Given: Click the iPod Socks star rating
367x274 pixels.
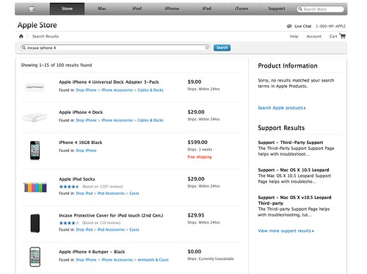Looking at the screenshot, I should (69, 187).
